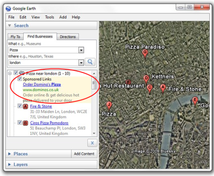Click the Fire & Stone map label

click(185, 89)
